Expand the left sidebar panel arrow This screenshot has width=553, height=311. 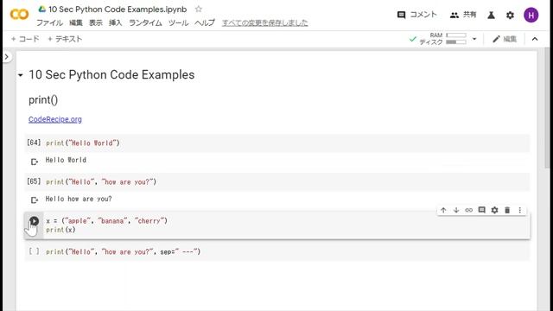pos(7,56)
